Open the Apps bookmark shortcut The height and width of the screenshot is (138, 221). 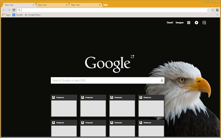point(6,15)
